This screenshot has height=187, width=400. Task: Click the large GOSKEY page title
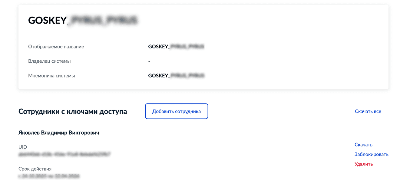click(x=82, y=20)
